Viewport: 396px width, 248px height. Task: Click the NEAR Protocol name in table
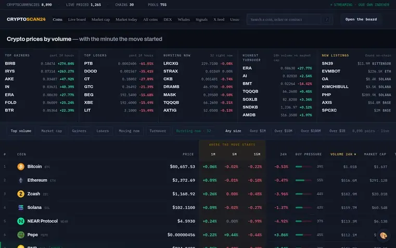tap(43, 221)
